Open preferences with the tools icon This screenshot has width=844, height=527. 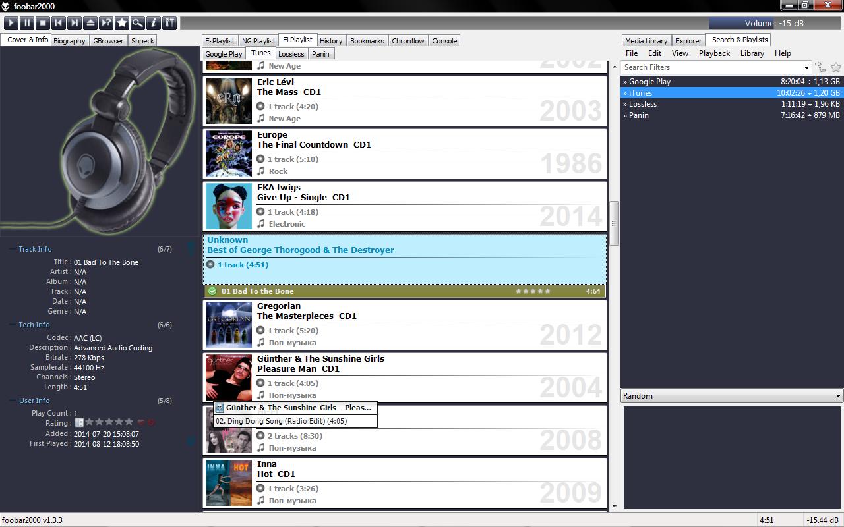pyautogui.click(x=169, y=23)
